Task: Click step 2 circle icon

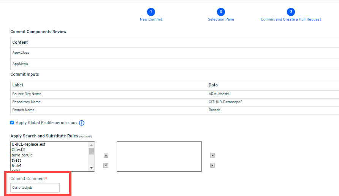Action: click(x=221, y=12)
